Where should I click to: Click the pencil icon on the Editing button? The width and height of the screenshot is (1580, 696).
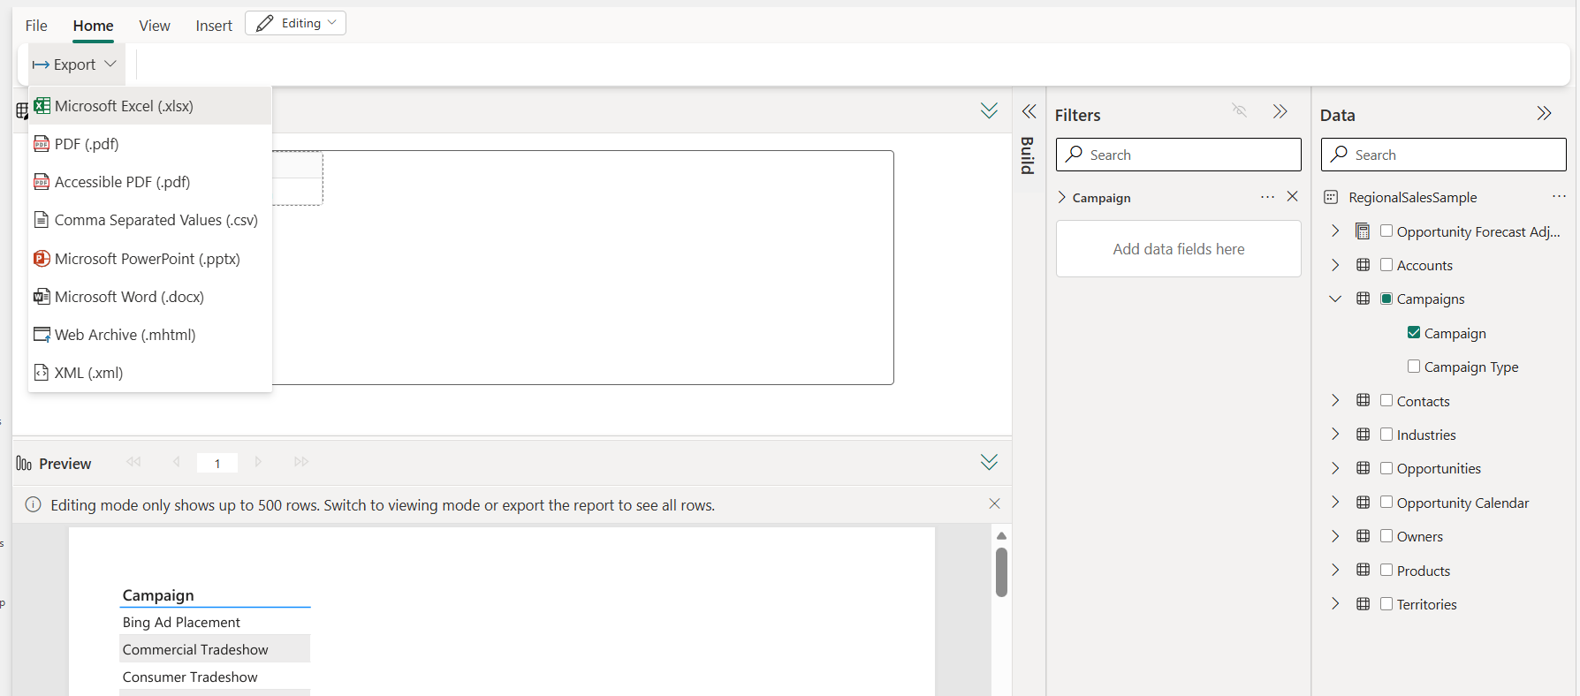click(x=264, y=24)
